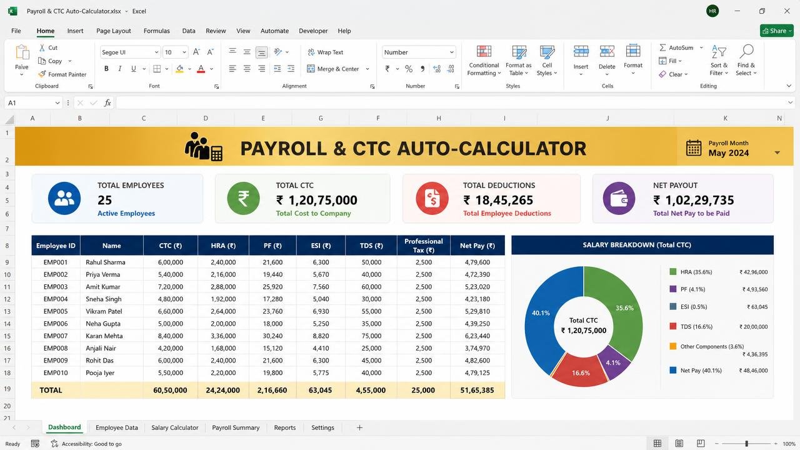Open Format as Table gallery
This screenshot has height=450, width=800.
(519, 61)
